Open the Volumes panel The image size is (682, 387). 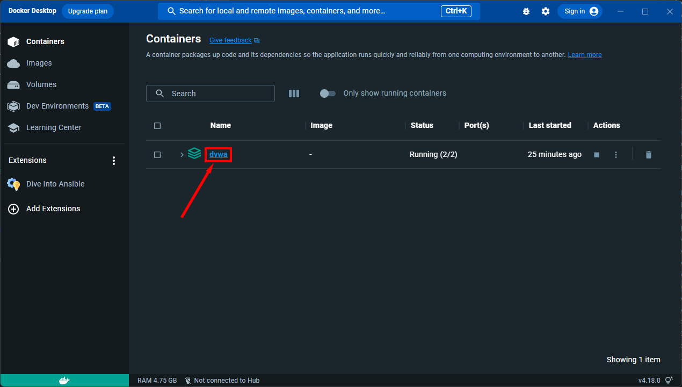[x=41, y=84]
